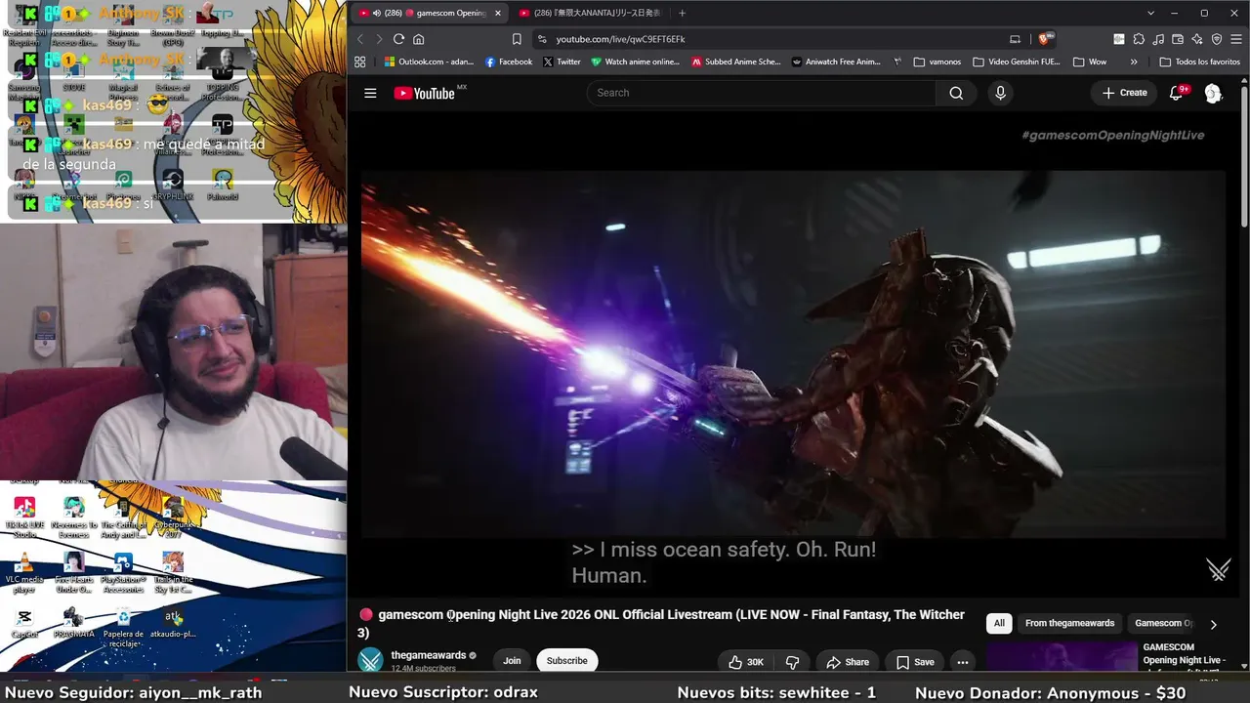Save the video to a playlist
1250x703 pixels.
[x=915, y=662]
